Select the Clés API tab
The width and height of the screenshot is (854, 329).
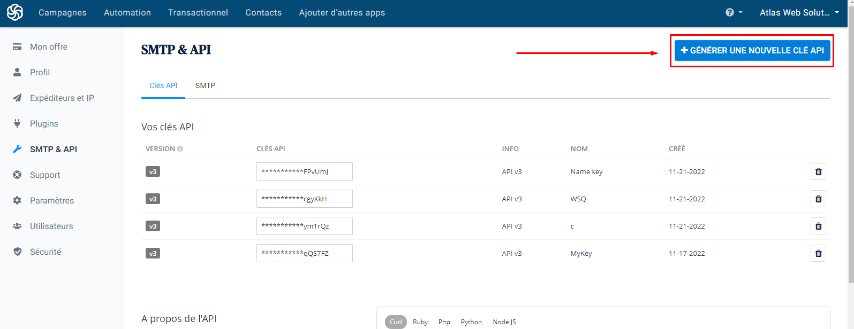click(x=163, y=85)
